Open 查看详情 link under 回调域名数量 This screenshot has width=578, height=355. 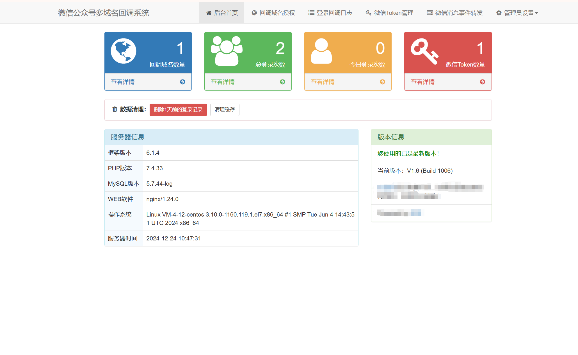[123, 82]
